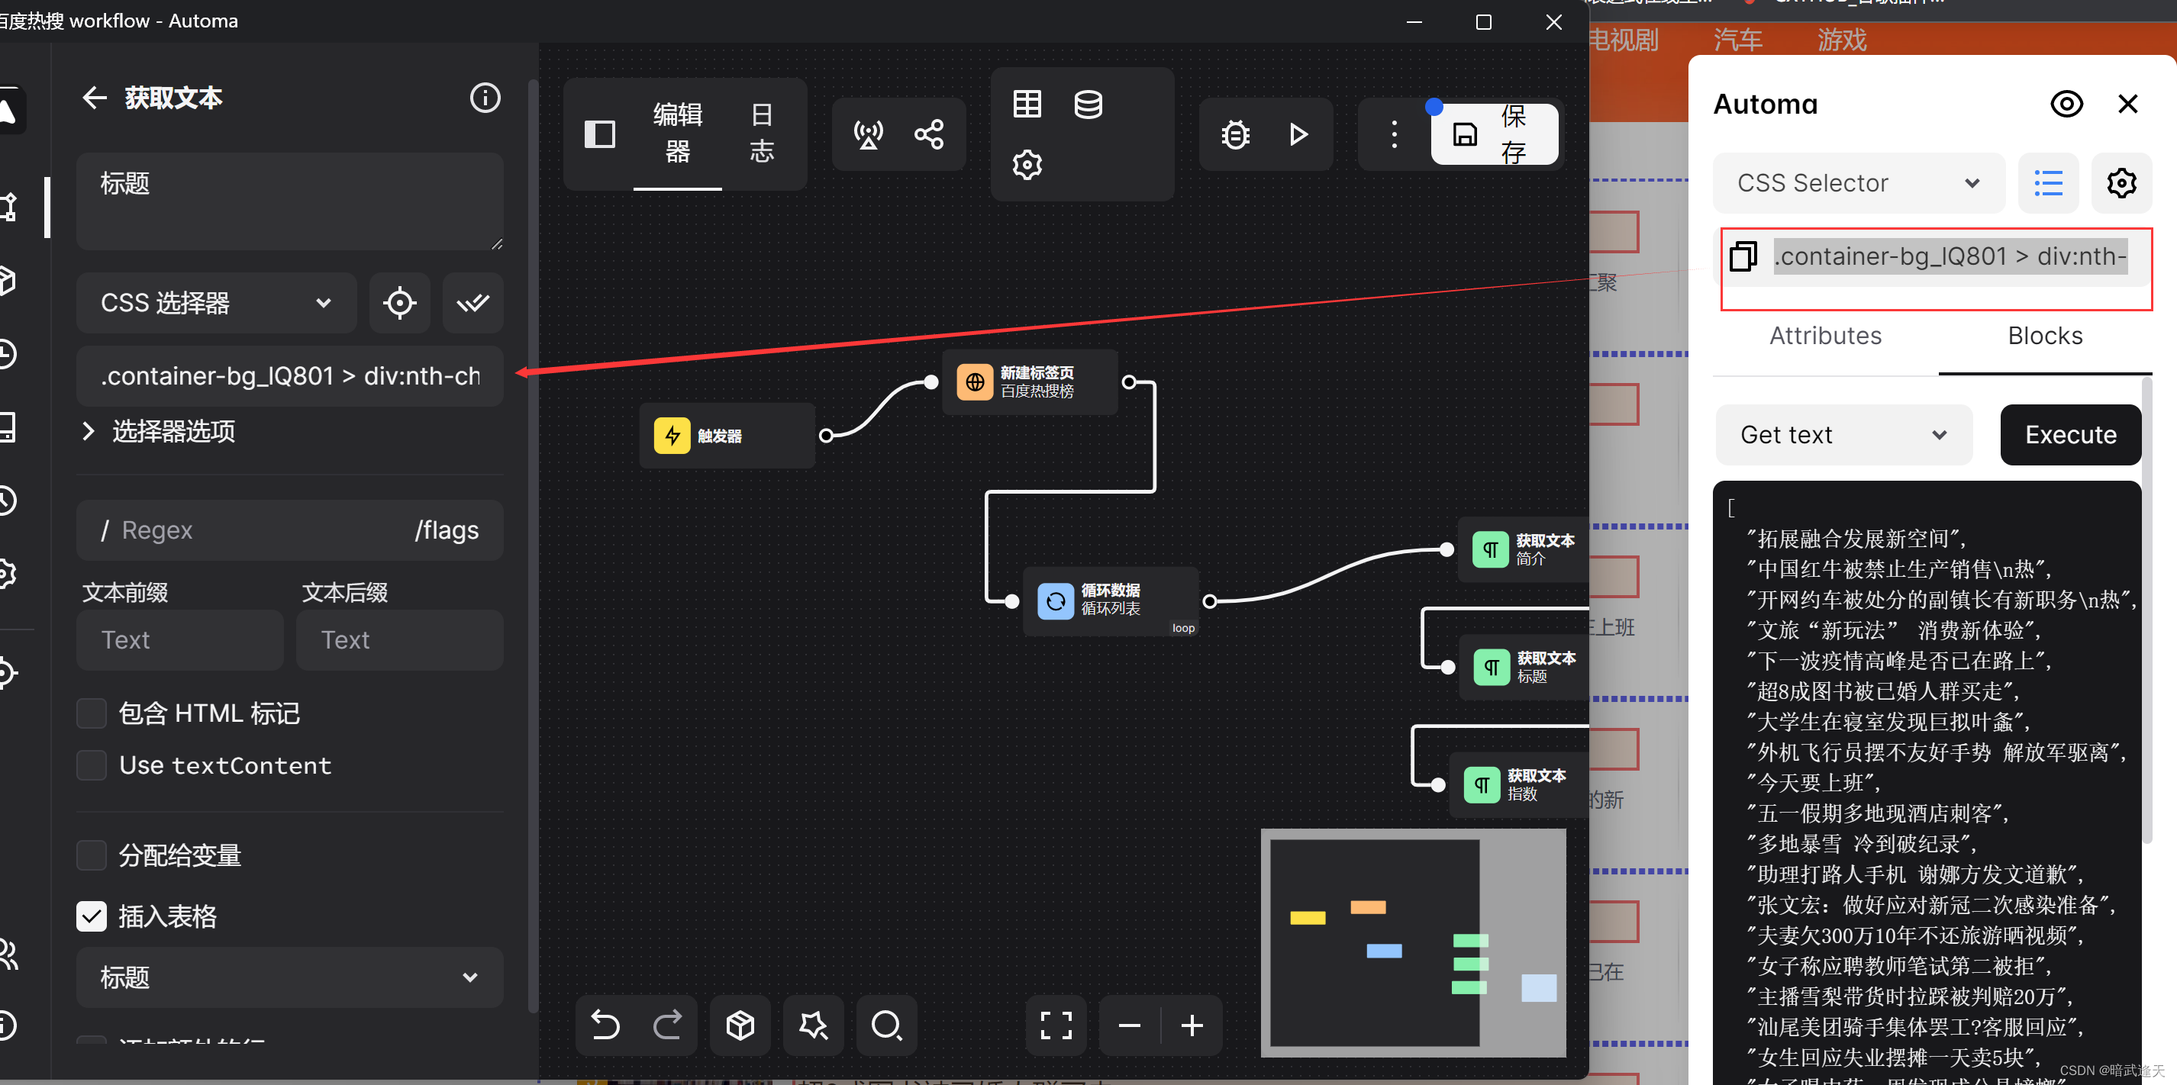2177x1085 pixels.
Task: Switch to Attributes tab in popup
Action: (1825, 336)
